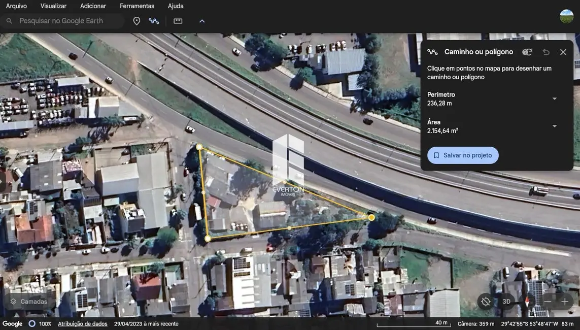Select the path or polygon drawing tool
The image size is (580, 330).
[x=154, y=21]
